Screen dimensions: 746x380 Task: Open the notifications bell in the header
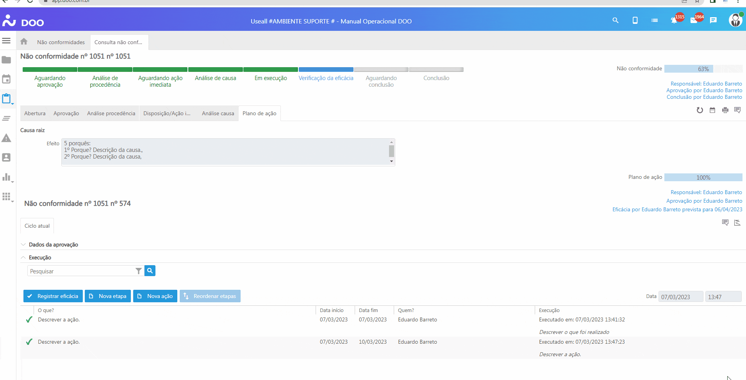click(674, 21)
